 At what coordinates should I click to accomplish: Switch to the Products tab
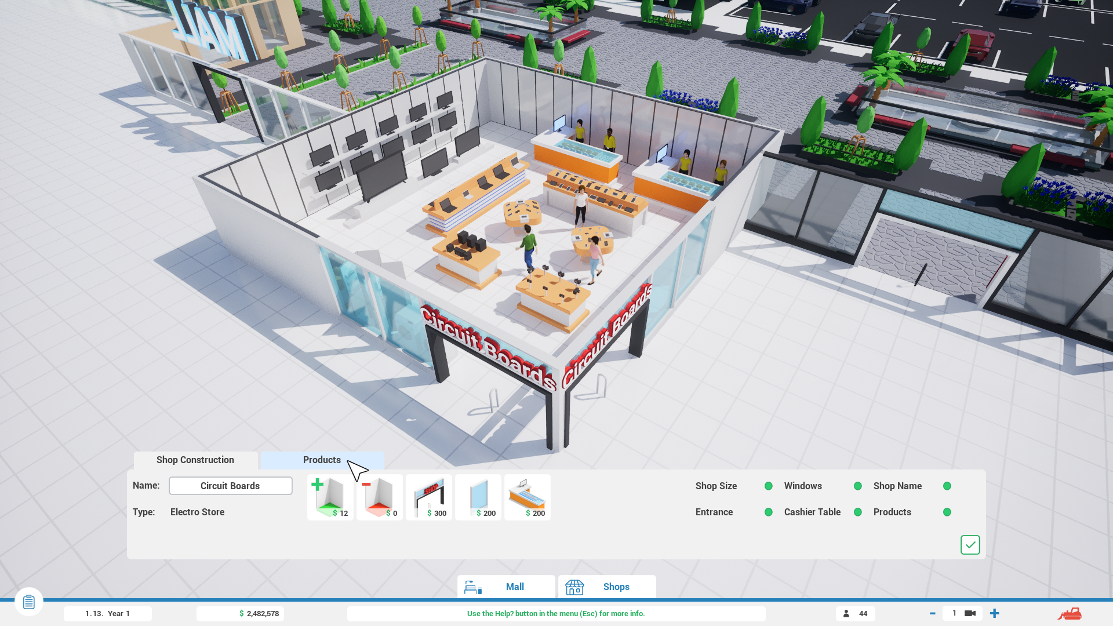[x=322, y=460]
